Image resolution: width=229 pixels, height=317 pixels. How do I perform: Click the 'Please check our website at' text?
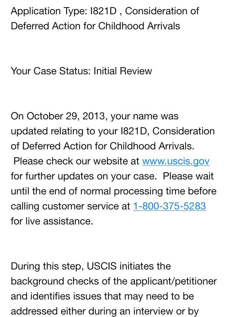point(76,161)
